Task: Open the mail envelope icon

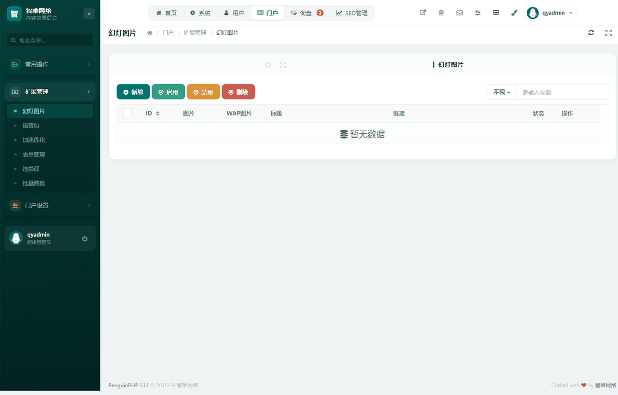Action: [x=460, y=13]
